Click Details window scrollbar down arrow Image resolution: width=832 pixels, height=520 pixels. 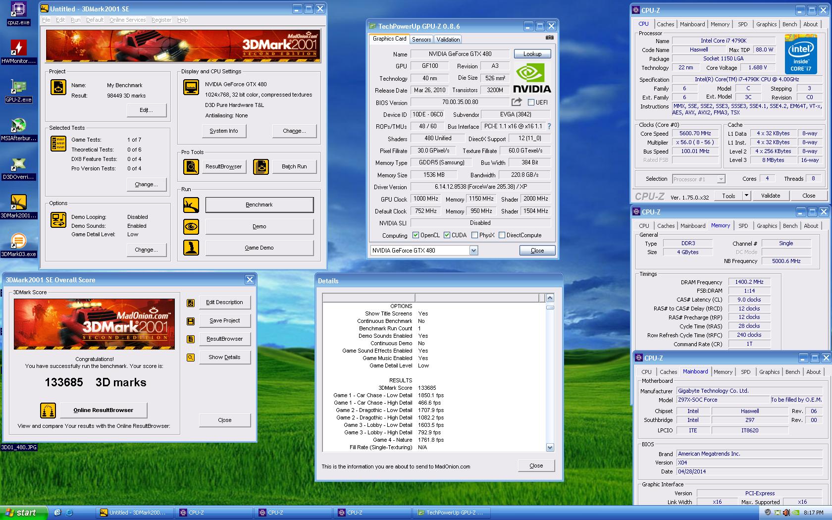click(550, 448)
